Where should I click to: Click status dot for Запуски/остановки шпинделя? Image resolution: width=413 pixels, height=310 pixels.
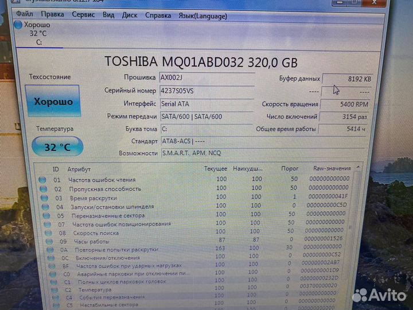click(x=45, y=207)
